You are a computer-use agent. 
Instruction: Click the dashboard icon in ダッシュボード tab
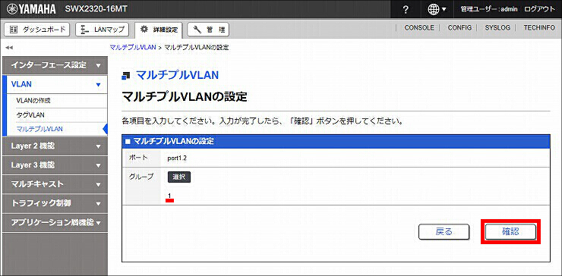pyautogui.click(x=13, y=30)
